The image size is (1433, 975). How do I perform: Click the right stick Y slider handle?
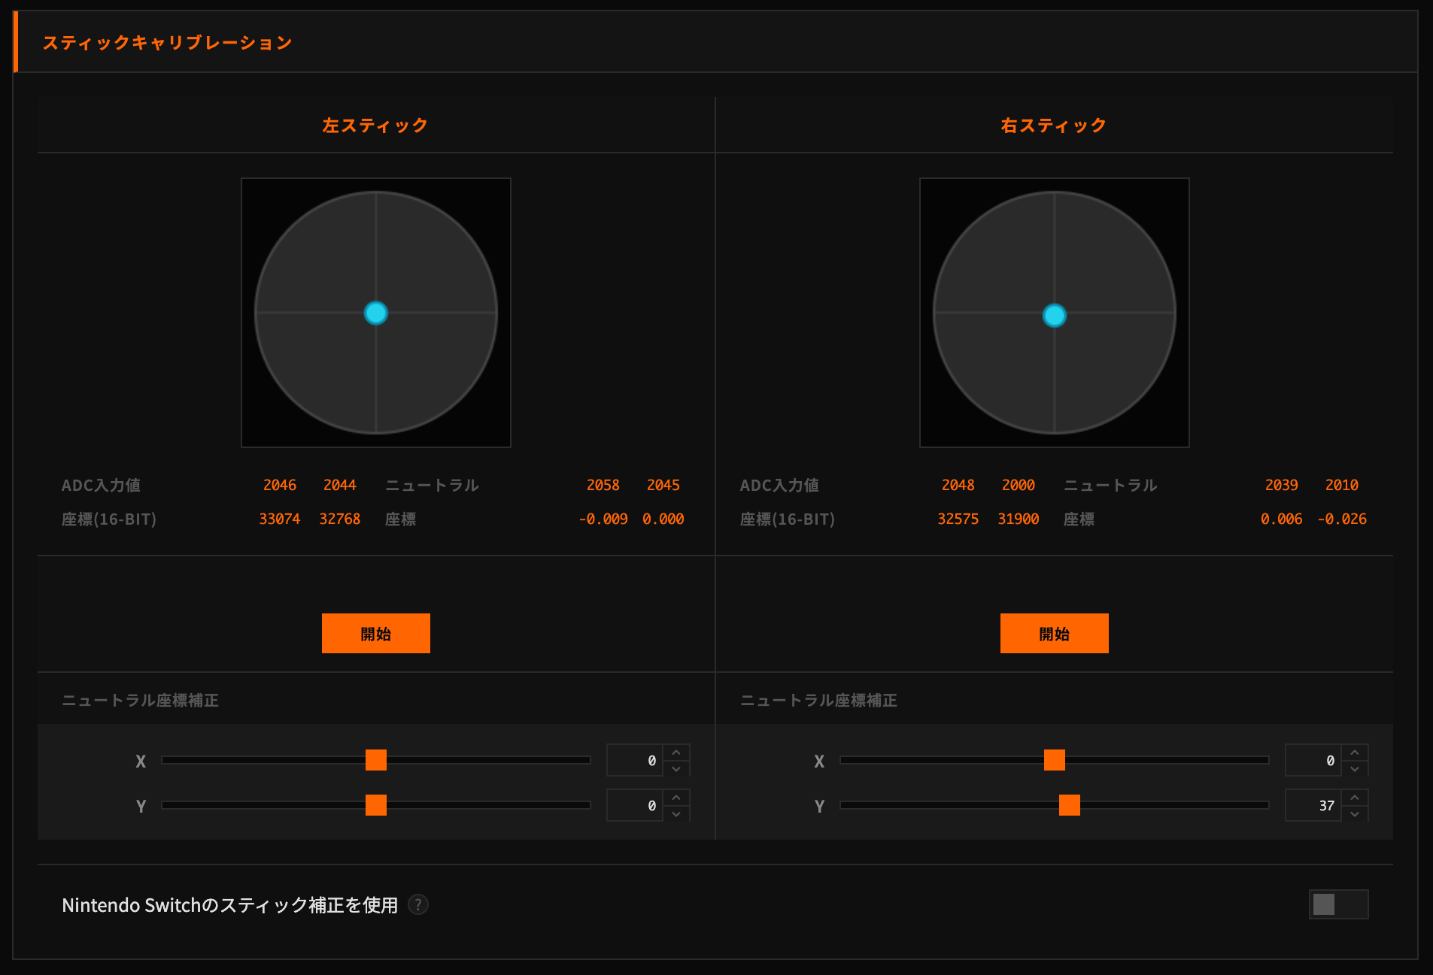click(1070, 805)
